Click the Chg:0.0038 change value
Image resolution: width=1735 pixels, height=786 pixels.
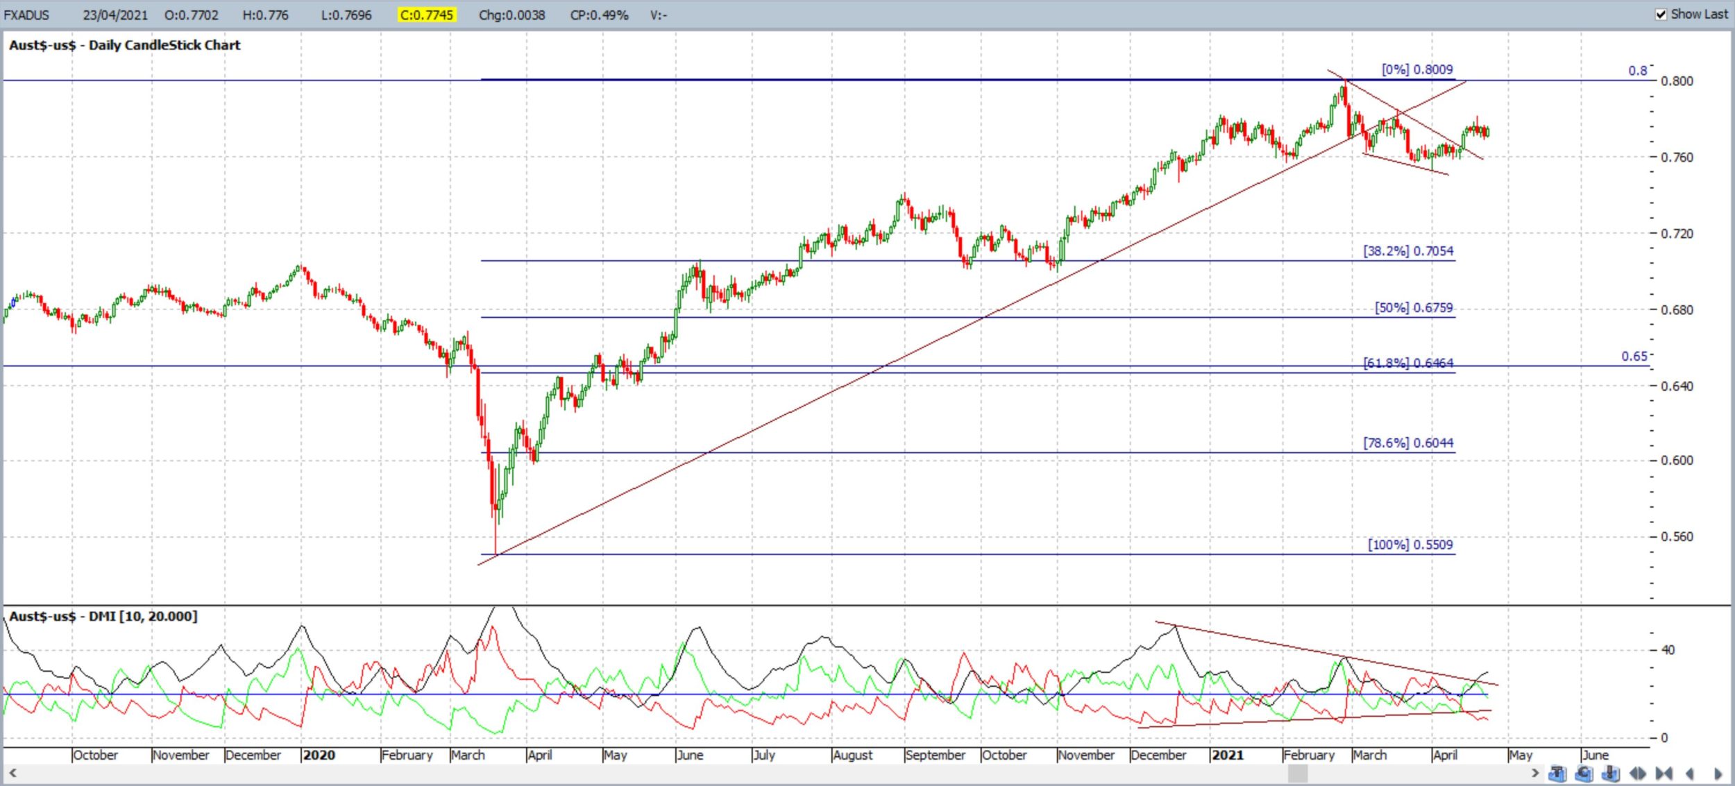click(x=512, y=15)
